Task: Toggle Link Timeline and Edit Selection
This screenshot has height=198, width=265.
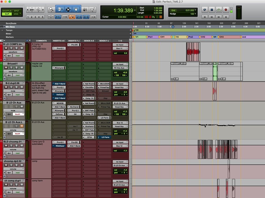Action: coord(79,17)
